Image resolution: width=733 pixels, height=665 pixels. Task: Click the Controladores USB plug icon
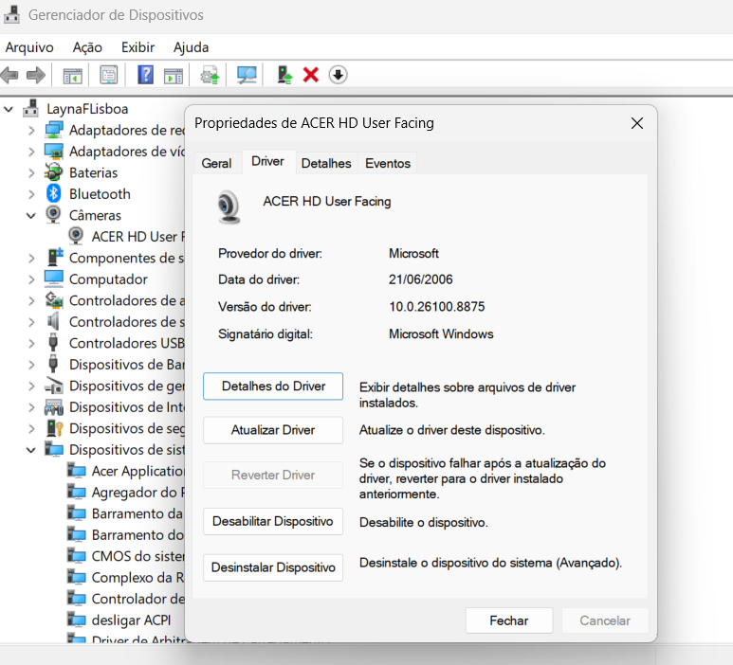53,342
